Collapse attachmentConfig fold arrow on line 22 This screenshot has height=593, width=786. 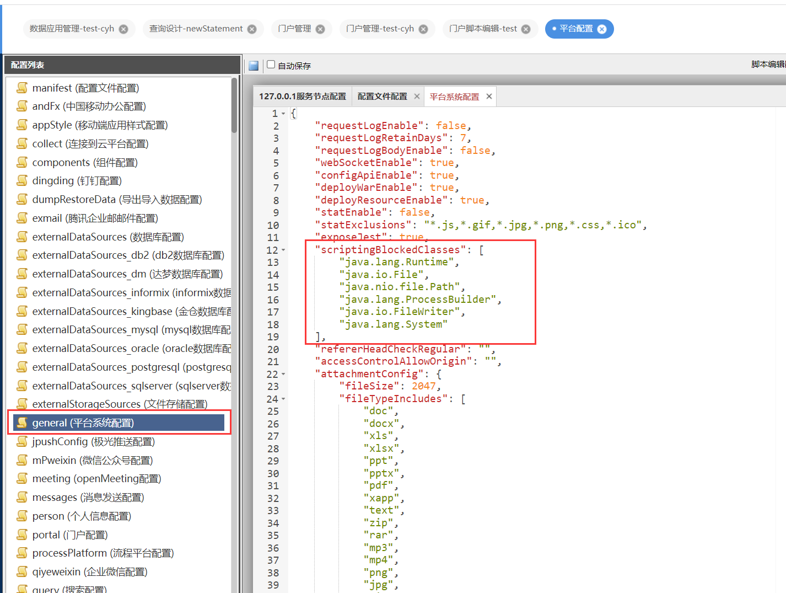[283, 374]
